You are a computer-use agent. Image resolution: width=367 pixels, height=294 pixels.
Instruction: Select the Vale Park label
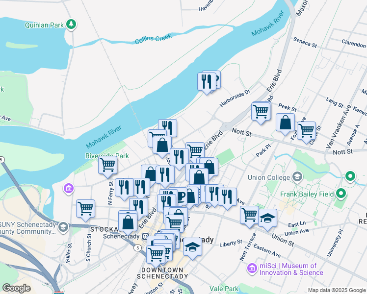point(224,289)
